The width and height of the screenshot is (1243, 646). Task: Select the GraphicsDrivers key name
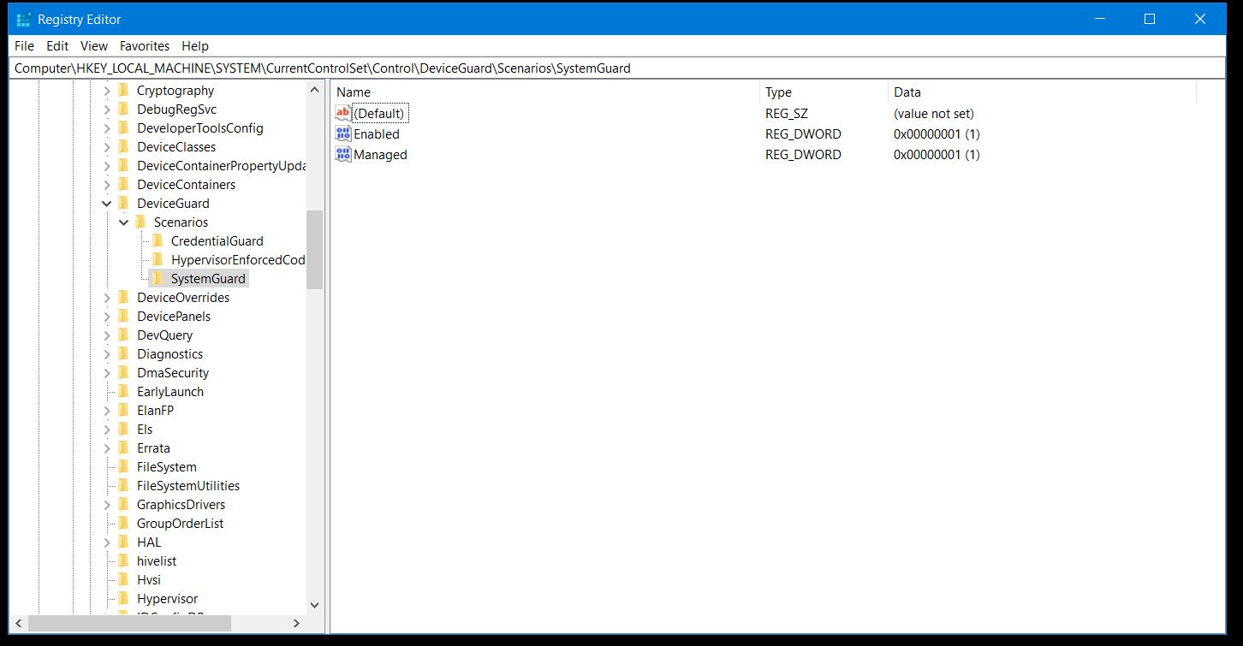(x=181, y=505)
